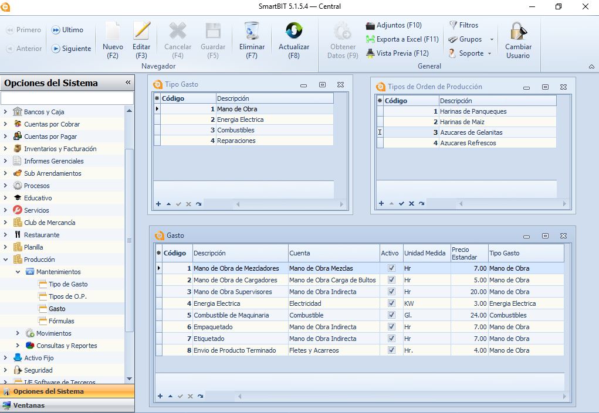Add a row in Gasto grid navigator
Screen dimensions: 599x413
coord(160,396)
